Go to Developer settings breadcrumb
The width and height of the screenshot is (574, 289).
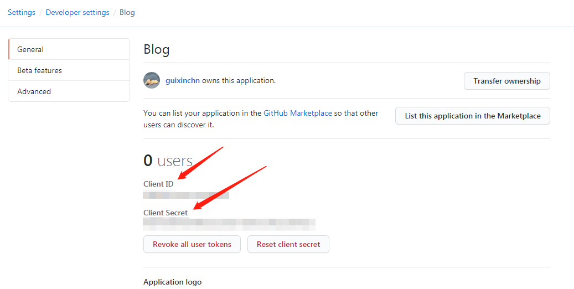tap(77, 12)
